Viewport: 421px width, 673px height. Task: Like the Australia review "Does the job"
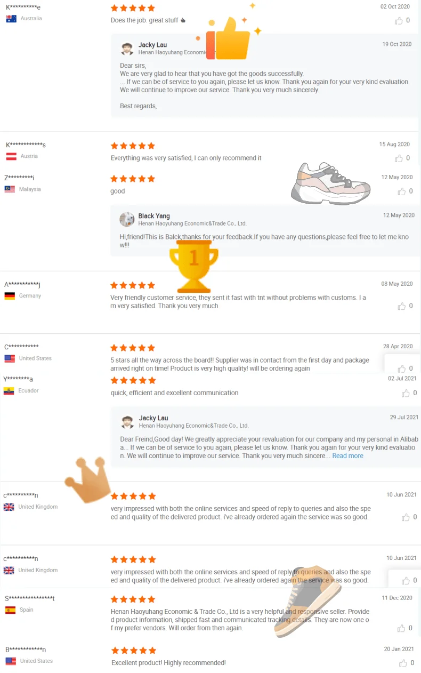399,21
